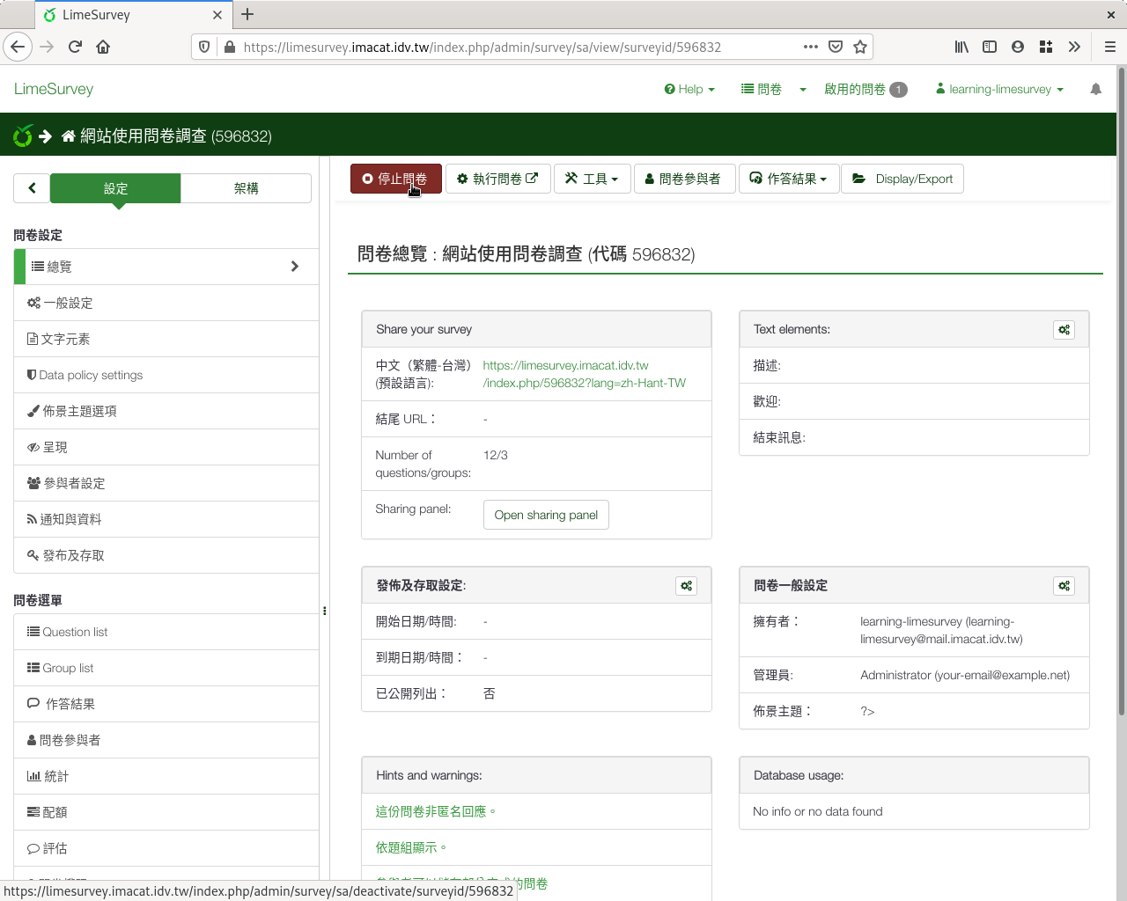Expand caret next to 問卷 menu
The image size is (1127, 901).
803,90
